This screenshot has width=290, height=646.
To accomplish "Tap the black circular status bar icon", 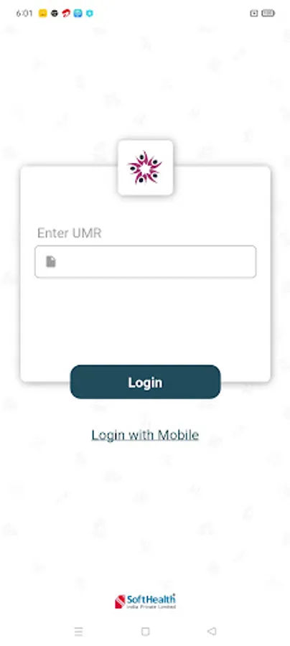I will tap(55, 13).
